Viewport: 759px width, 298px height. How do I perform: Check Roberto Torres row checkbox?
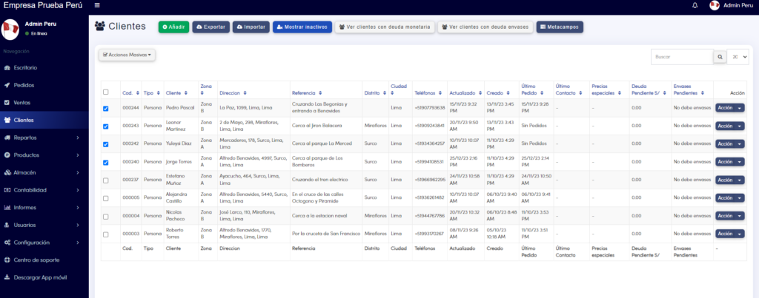[106, 234]
